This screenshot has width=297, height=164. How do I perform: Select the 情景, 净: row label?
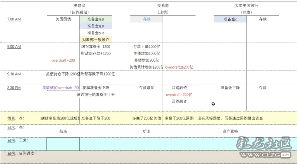[x=16, y=118]
